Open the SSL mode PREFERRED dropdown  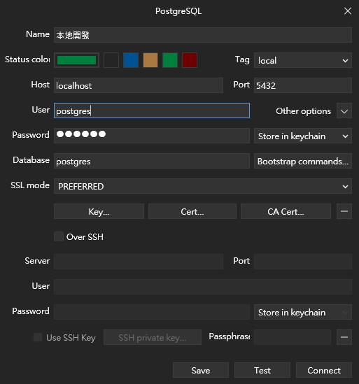tap(203, 186)
